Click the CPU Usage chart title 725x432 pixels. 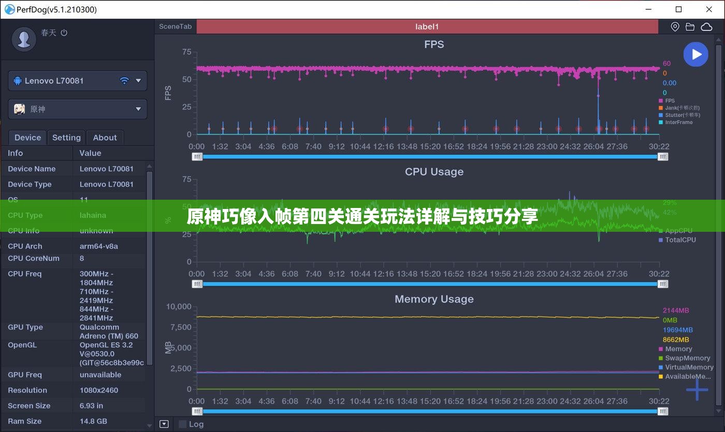click(434, 172)
